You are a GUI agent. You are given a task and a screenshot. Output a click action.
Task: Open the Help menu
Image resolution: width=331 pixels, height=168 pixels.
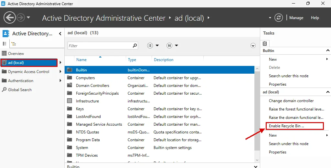tap(315, 18)
